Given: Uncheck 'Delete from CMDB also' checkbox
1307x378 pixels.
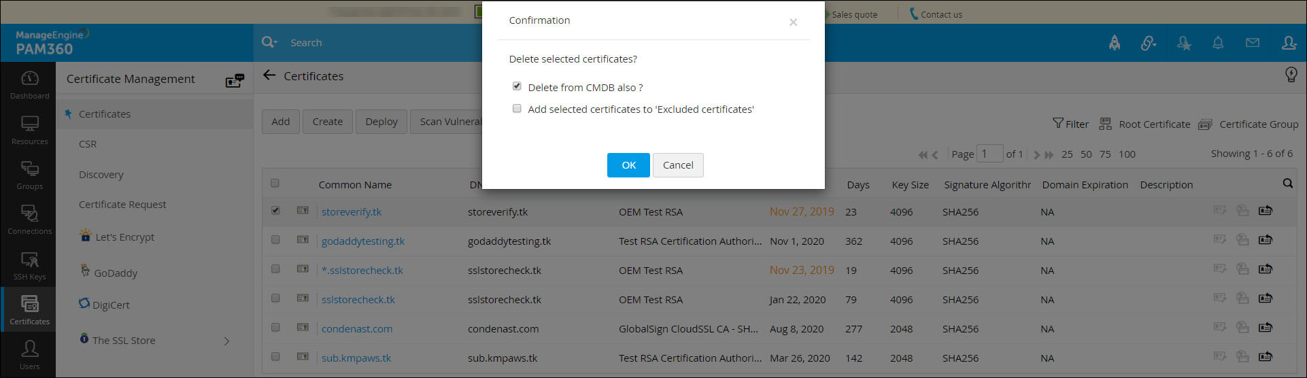Looking at the screenshot, I should point(517,86).
